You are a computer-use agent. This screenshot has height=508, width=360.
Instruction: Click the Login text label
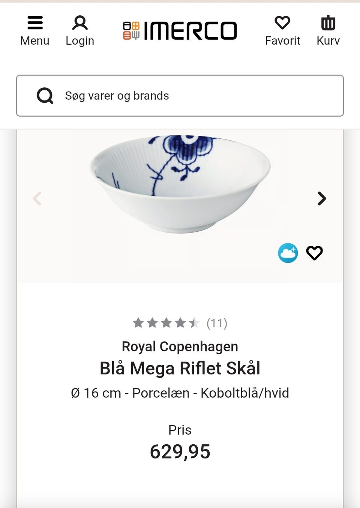click(x=80, y=40)
